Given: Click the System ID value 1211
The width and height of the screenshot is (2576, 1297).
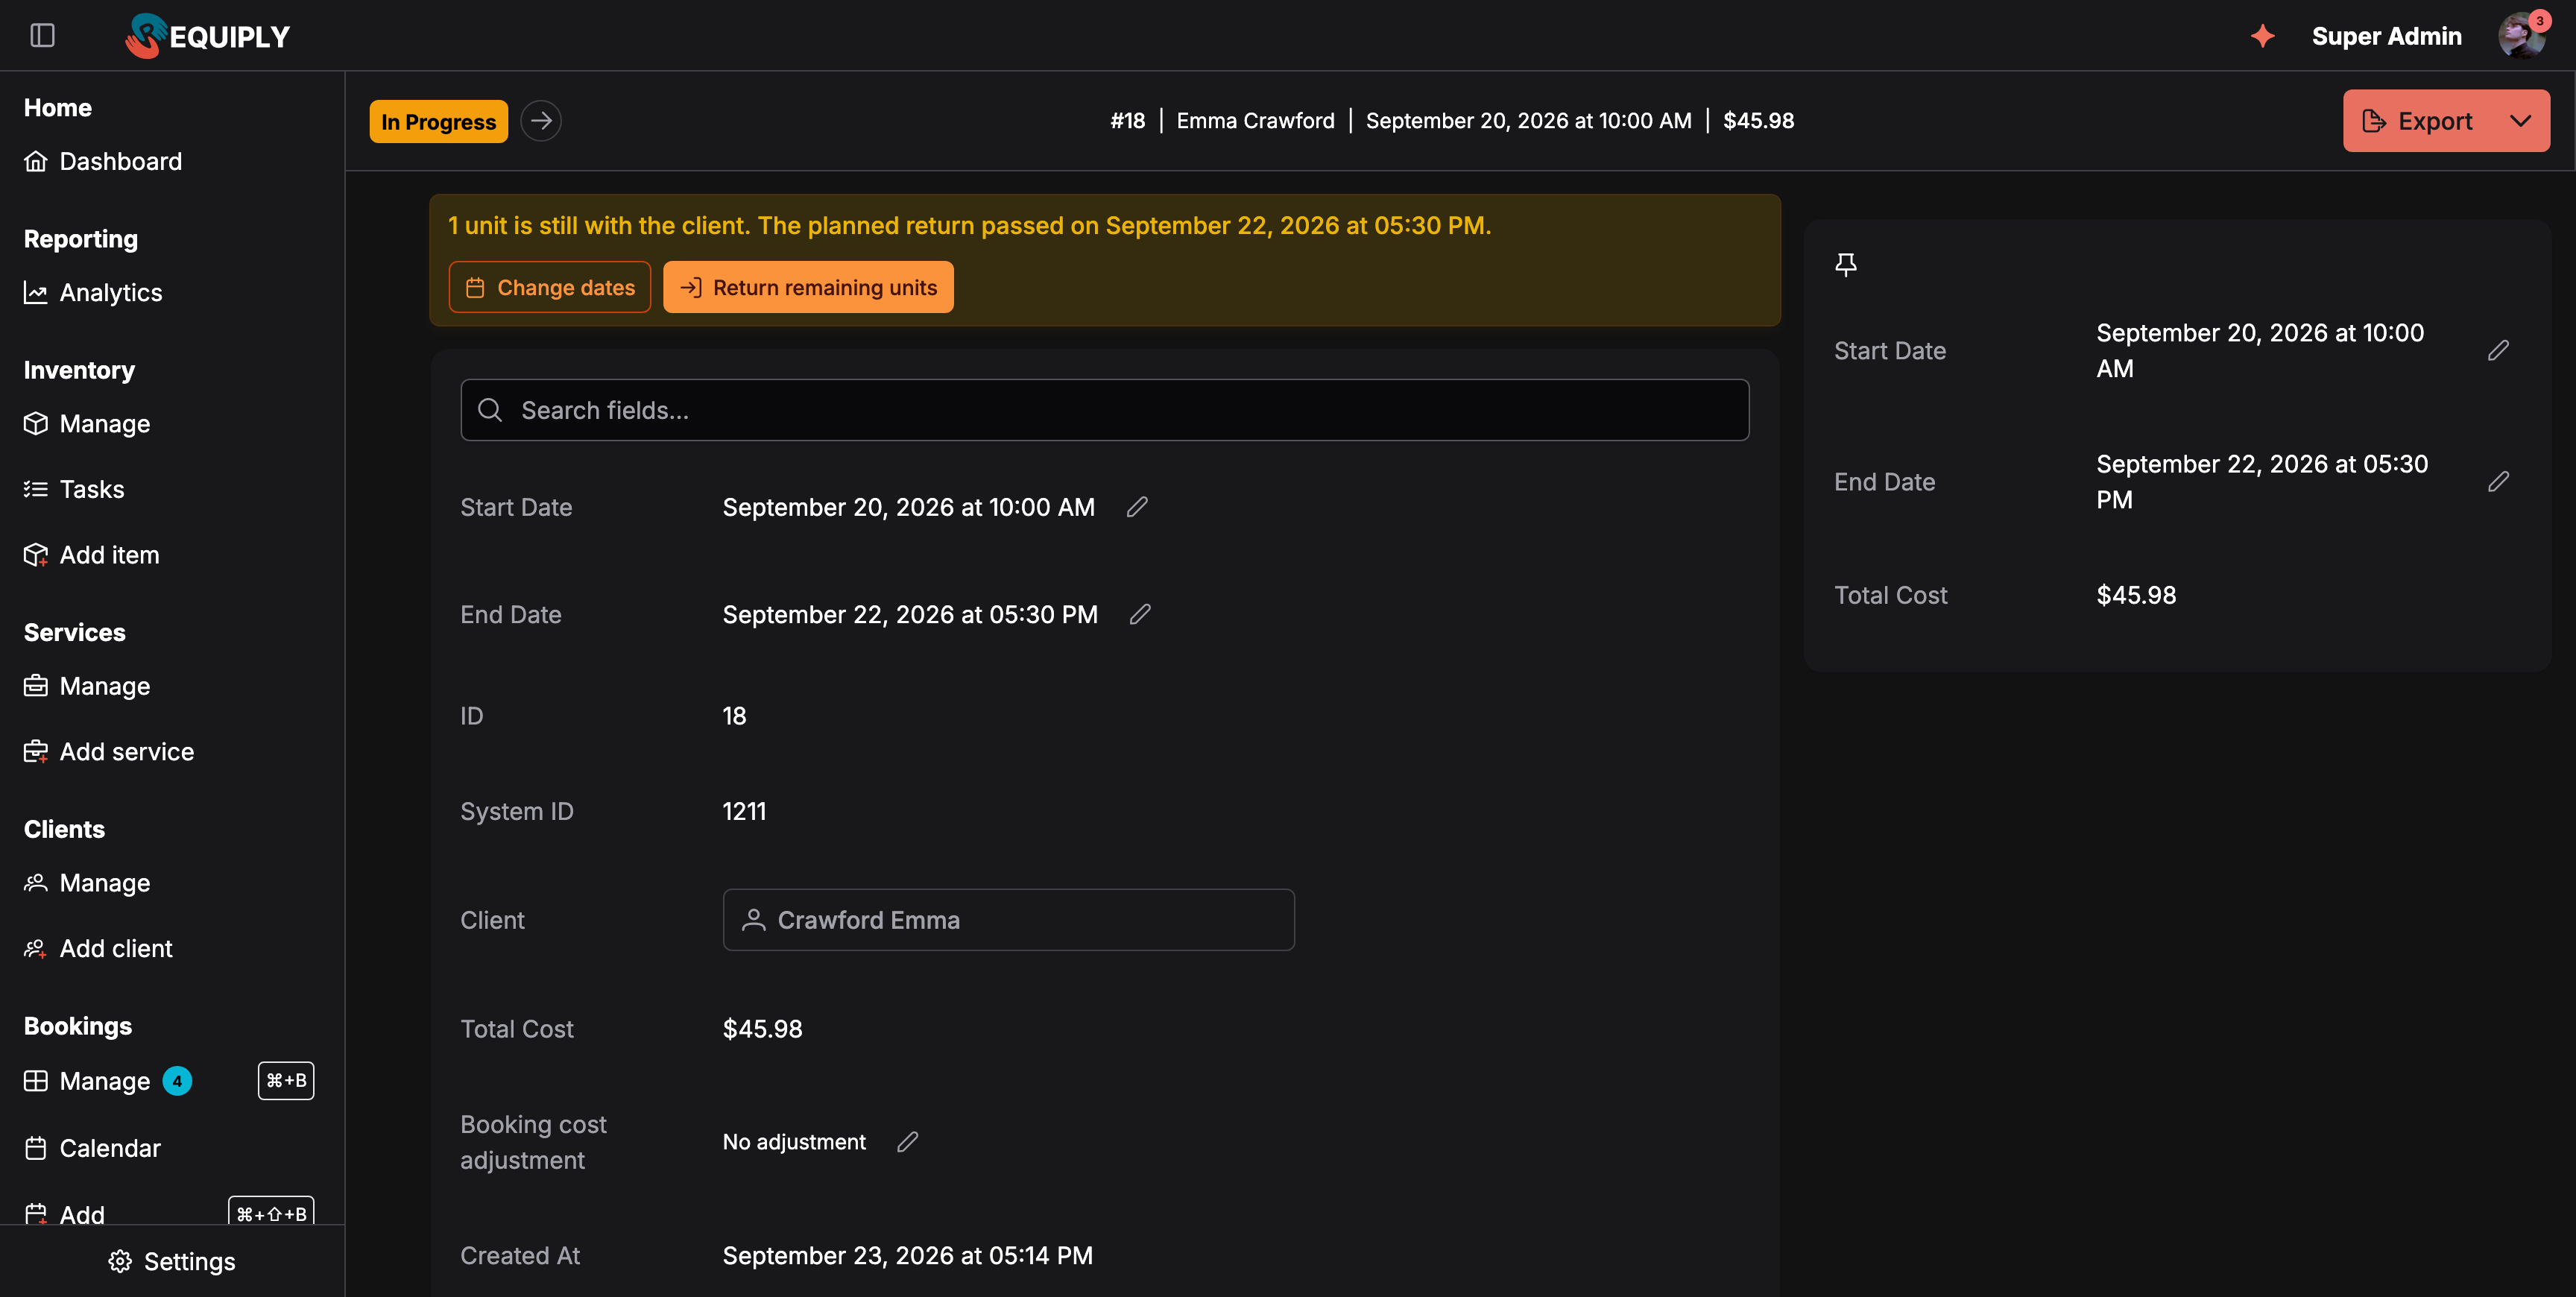Looking at the screenshot, I should [744, 811].
